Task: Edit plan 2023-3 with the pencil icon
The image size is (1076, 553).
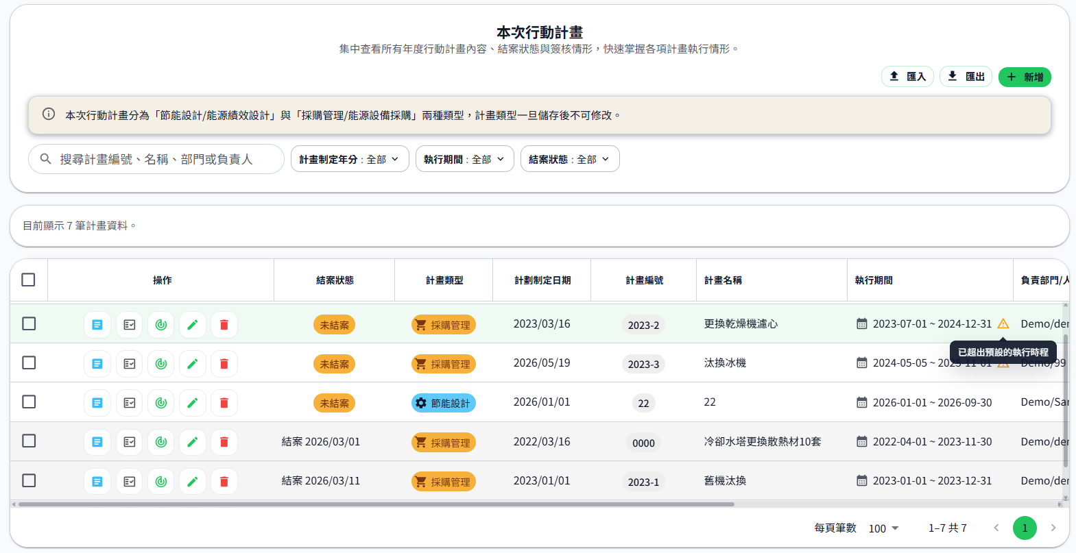Action: (x=193, y=364)
